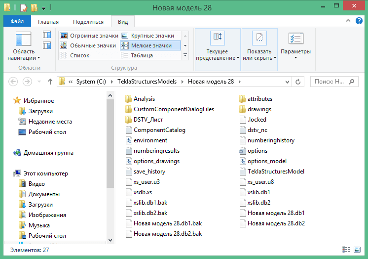Click the search box field
Screen dimensions: 368x259
(334, 82)
